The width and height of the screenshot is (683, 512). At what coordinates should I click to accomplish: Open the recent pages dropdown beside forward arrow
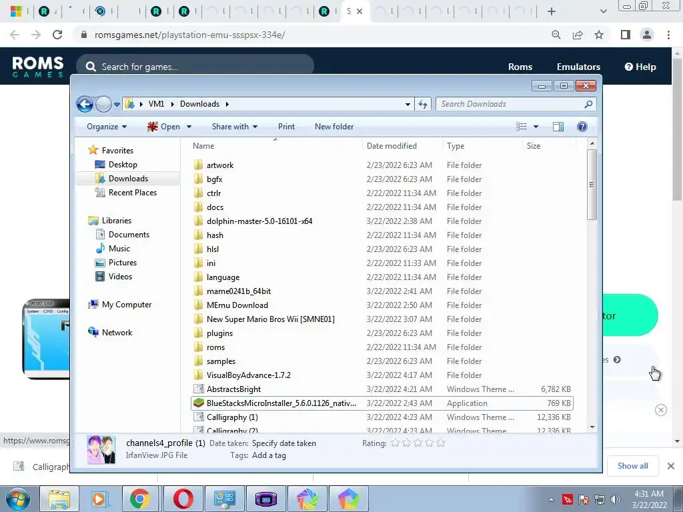(x=117, y=104)
